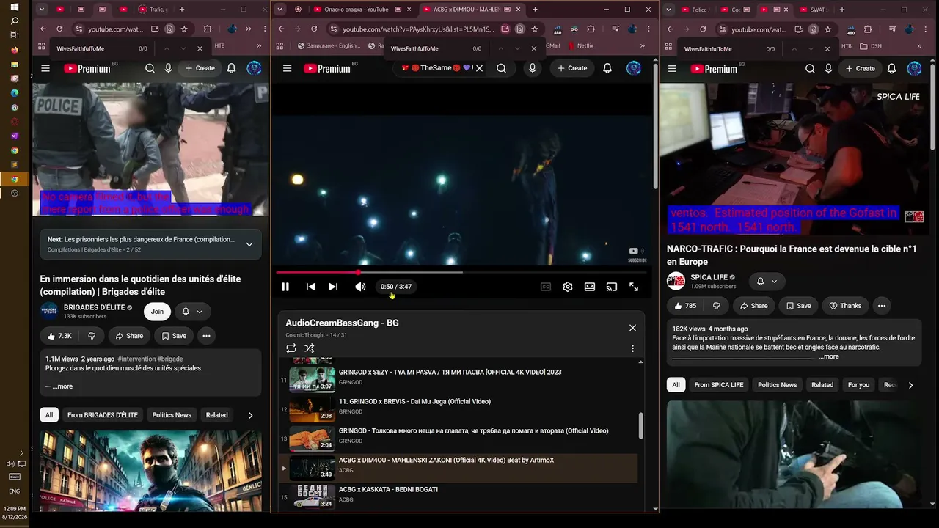Select the From SPICA LIFE filter chip

pyautogui.click(x=719, y=385)
